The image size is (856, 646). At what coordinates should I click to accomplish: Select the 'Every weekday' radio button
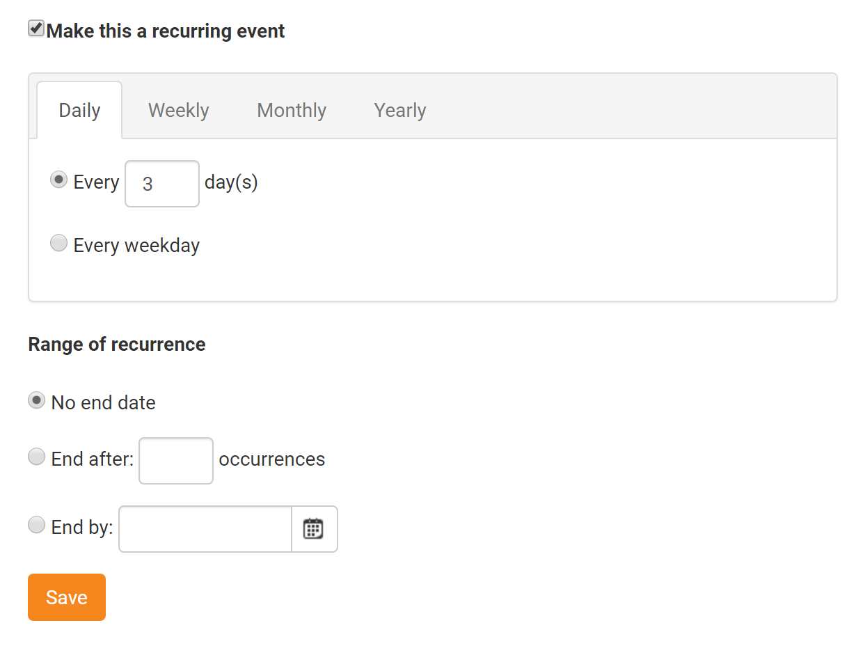click(58, 243)
